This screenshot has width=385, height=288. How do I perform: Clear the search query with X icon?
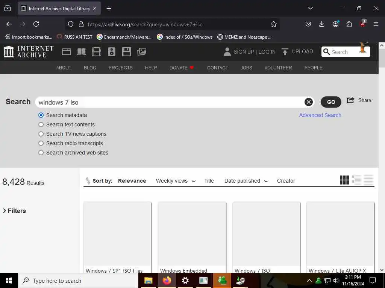(308, 102)
